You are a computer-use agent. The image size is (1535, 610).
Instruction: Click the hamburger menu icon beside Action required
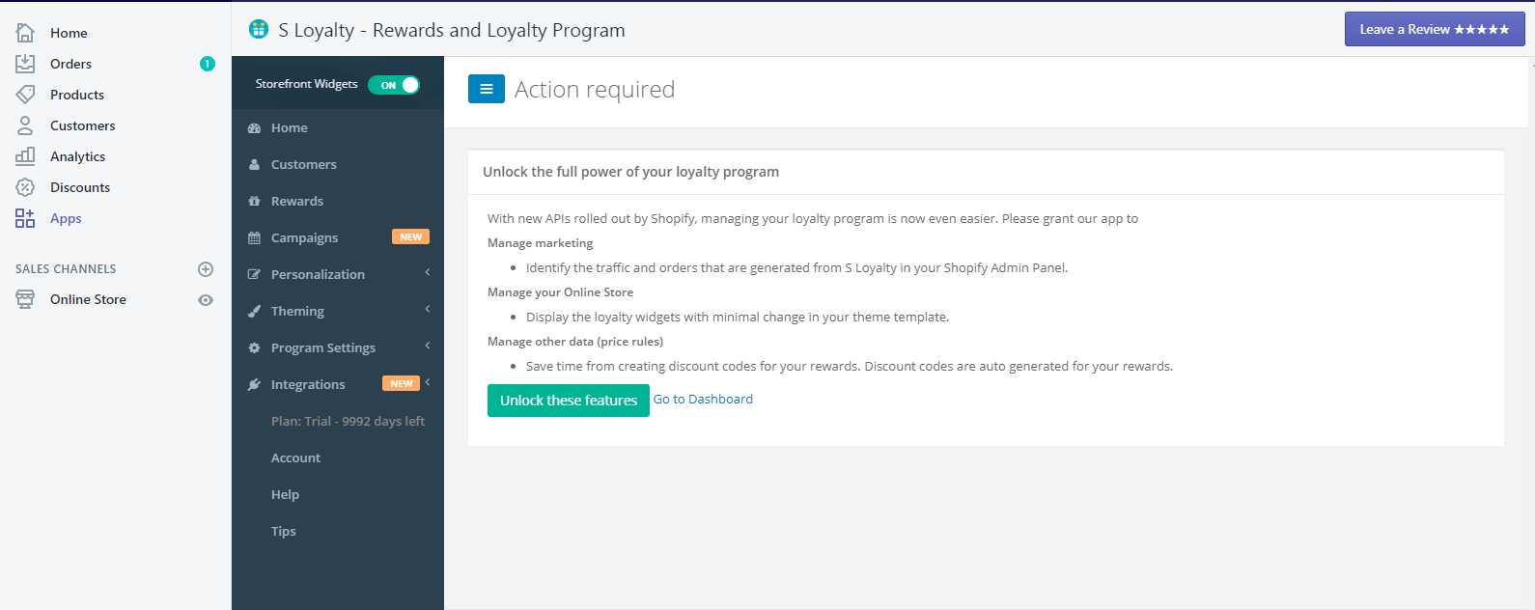tap(487, 89)
